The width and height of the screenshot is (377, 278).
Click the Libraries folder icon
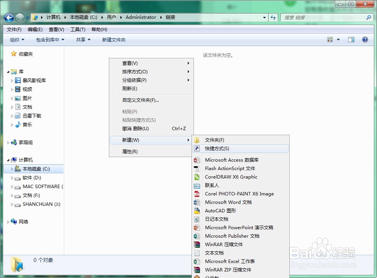click(14, 72)
